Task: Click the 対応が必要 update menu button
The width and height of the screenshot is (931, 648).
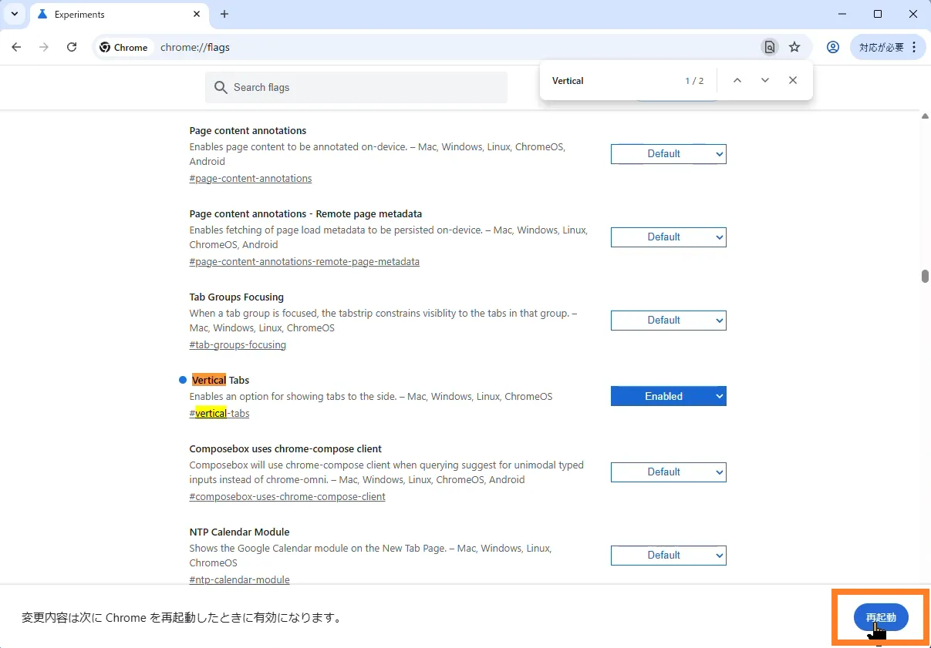Action: 887,47
